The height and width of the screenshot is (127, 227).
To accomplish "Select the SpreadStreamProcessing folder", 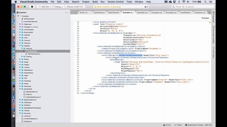I will coord(32,108).
